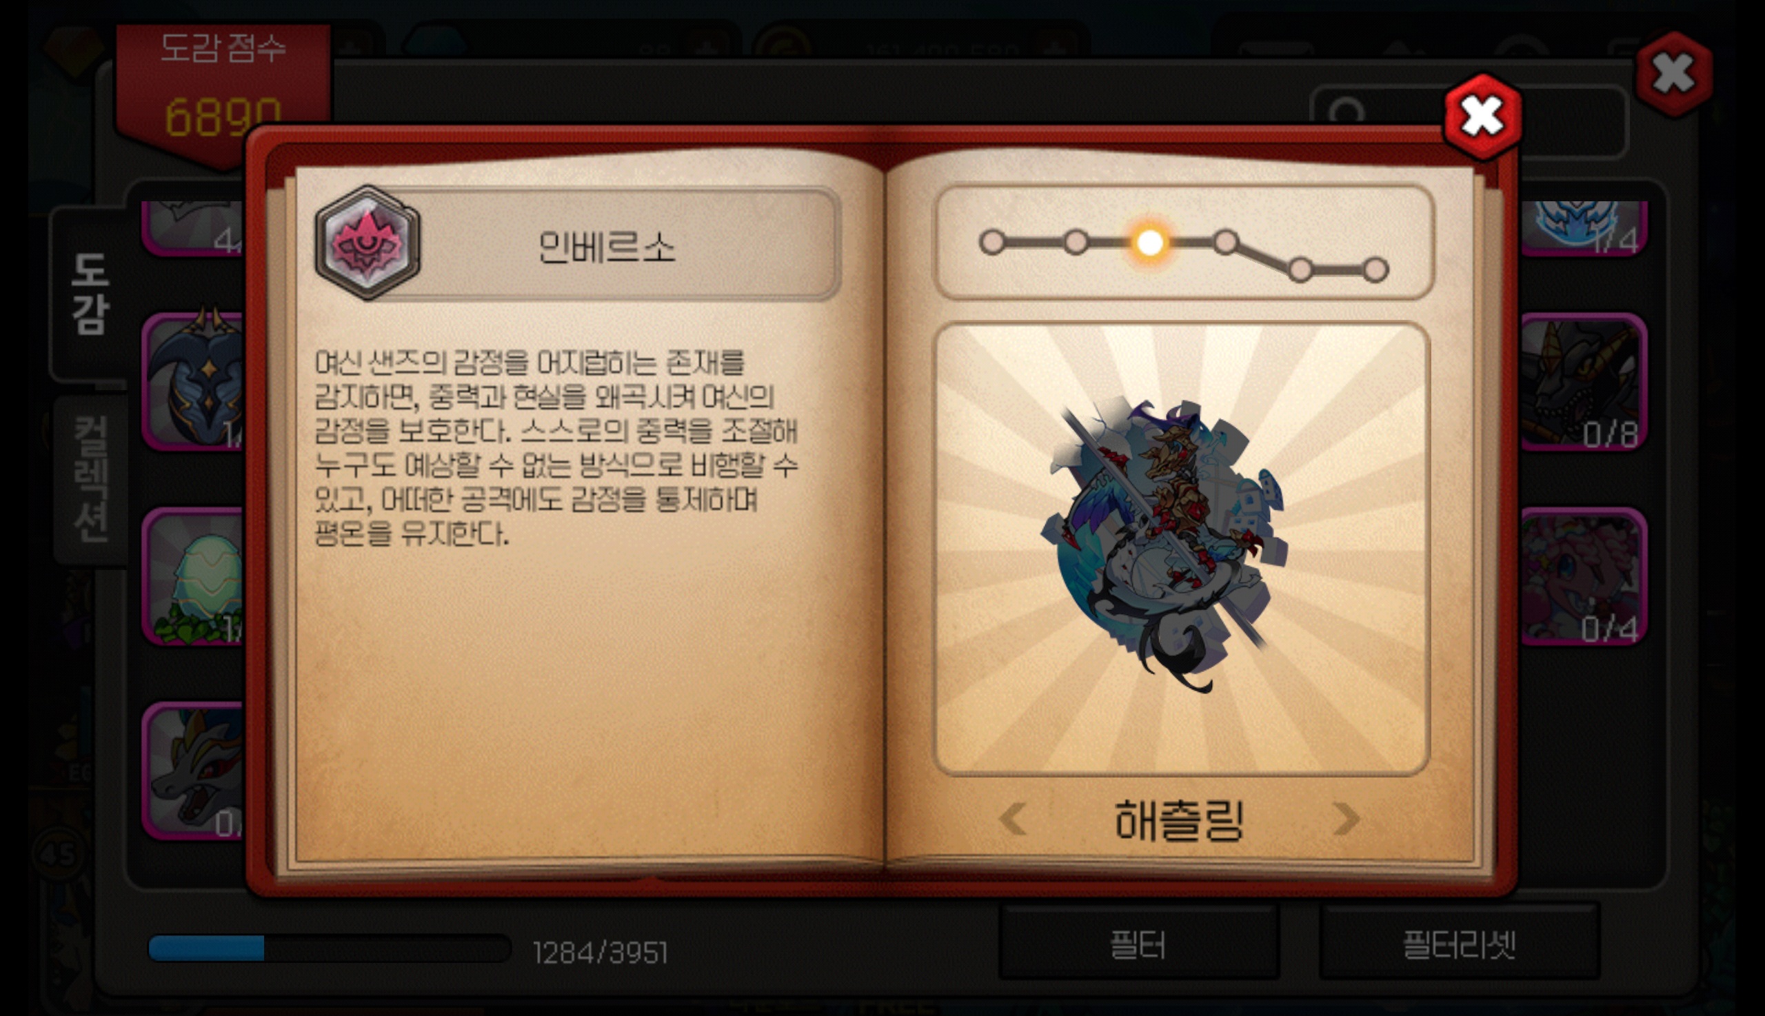Reset filters with 필터리셋 button
Viewport: 1765px width, 1016px height.
(x=1460, y=944)
